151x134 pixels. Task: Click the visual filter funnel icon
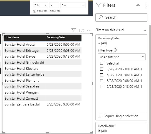coord(74,30)
